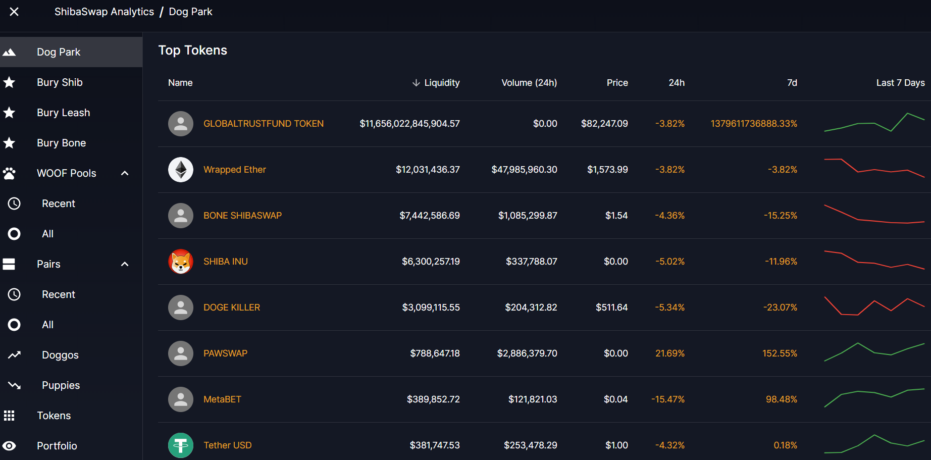Image resolution: width=931 pixels, height=460 pixels.
Task: Click the $82,247.09 price value
Action: [x=604, y=124]
